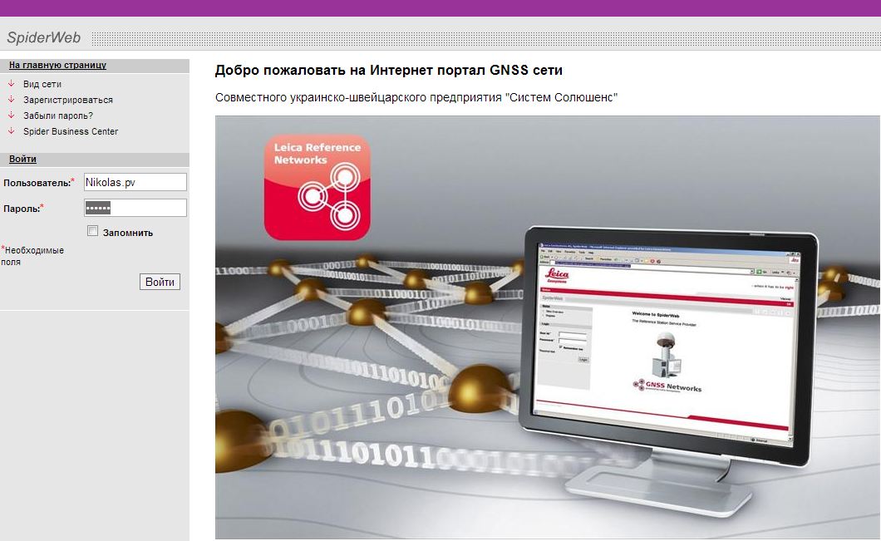Click the red arrow beside Зарегистрироваться

[x=11, y=99]
